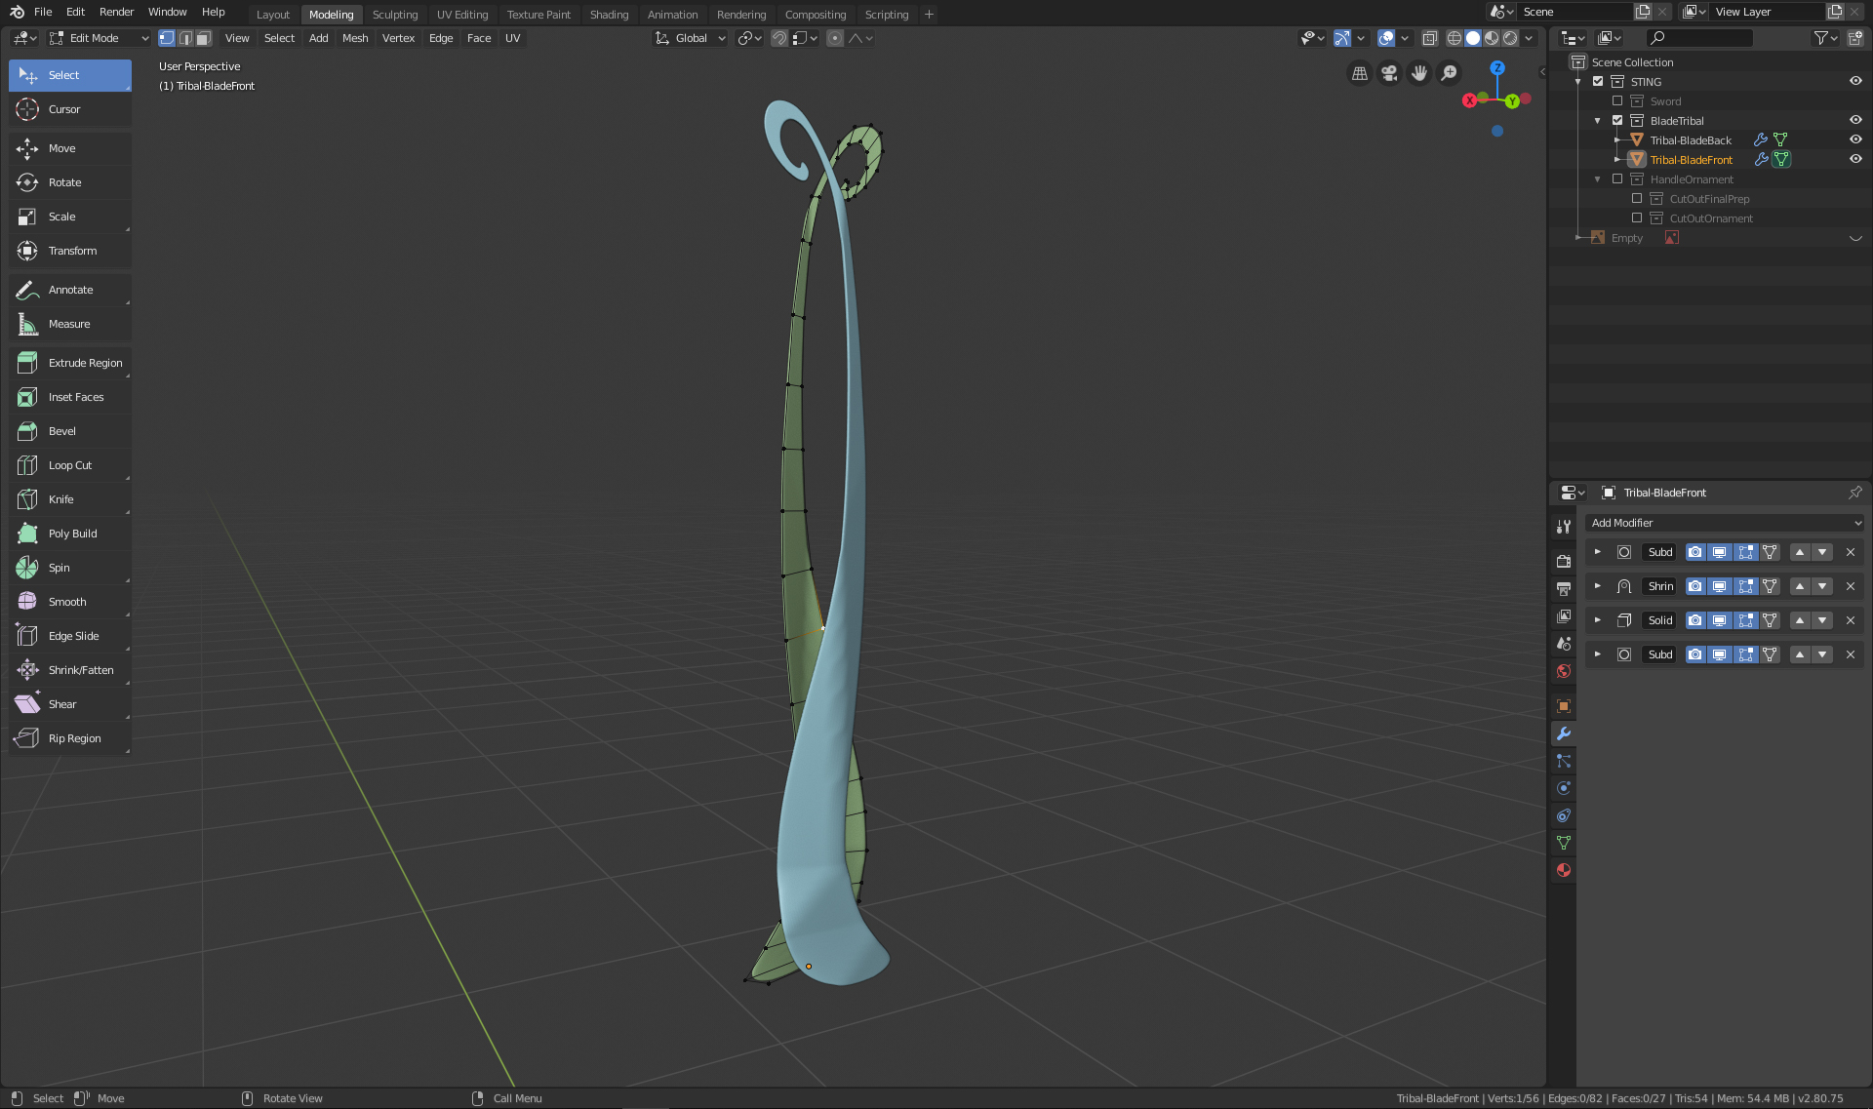Image resolution: width=1873 pixels, height=1109 pixels.
Task: Enable the Sword collection checkbox
Action: click(x=1617, y=101)
